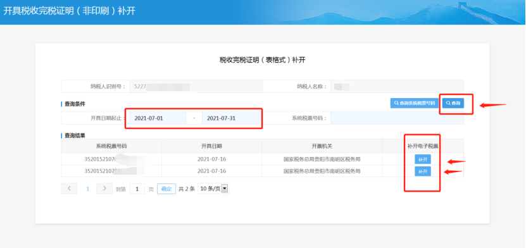Open the 10 条/页 page size dropdown
The width and height of the screenshot is (526, 248).
(x=213, y=189)
